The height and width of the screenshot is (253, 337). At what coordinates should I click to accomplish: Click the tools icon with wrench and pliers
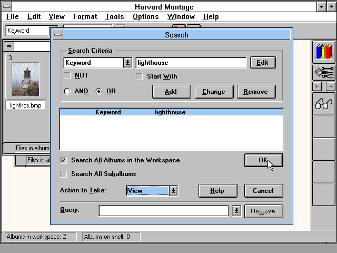click(x=324, y=72)
